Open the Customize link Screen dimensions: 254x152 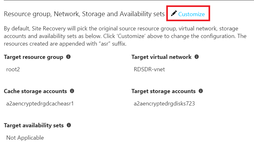tap(191, 14)
